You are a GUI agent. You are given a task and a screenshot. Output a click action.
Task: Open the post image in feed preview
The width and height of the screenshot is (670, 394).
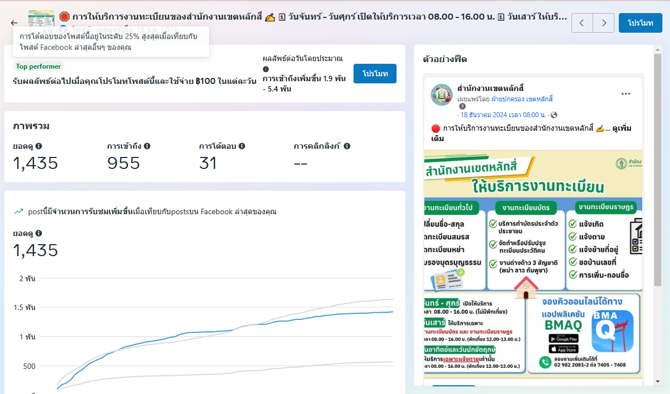pos(533,262)
